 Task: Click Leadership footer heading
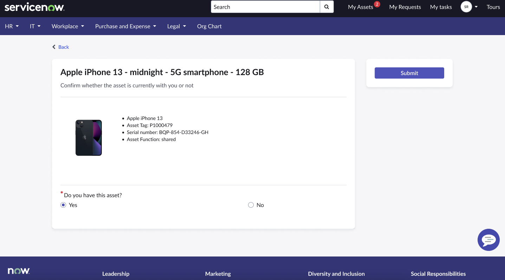116,274
